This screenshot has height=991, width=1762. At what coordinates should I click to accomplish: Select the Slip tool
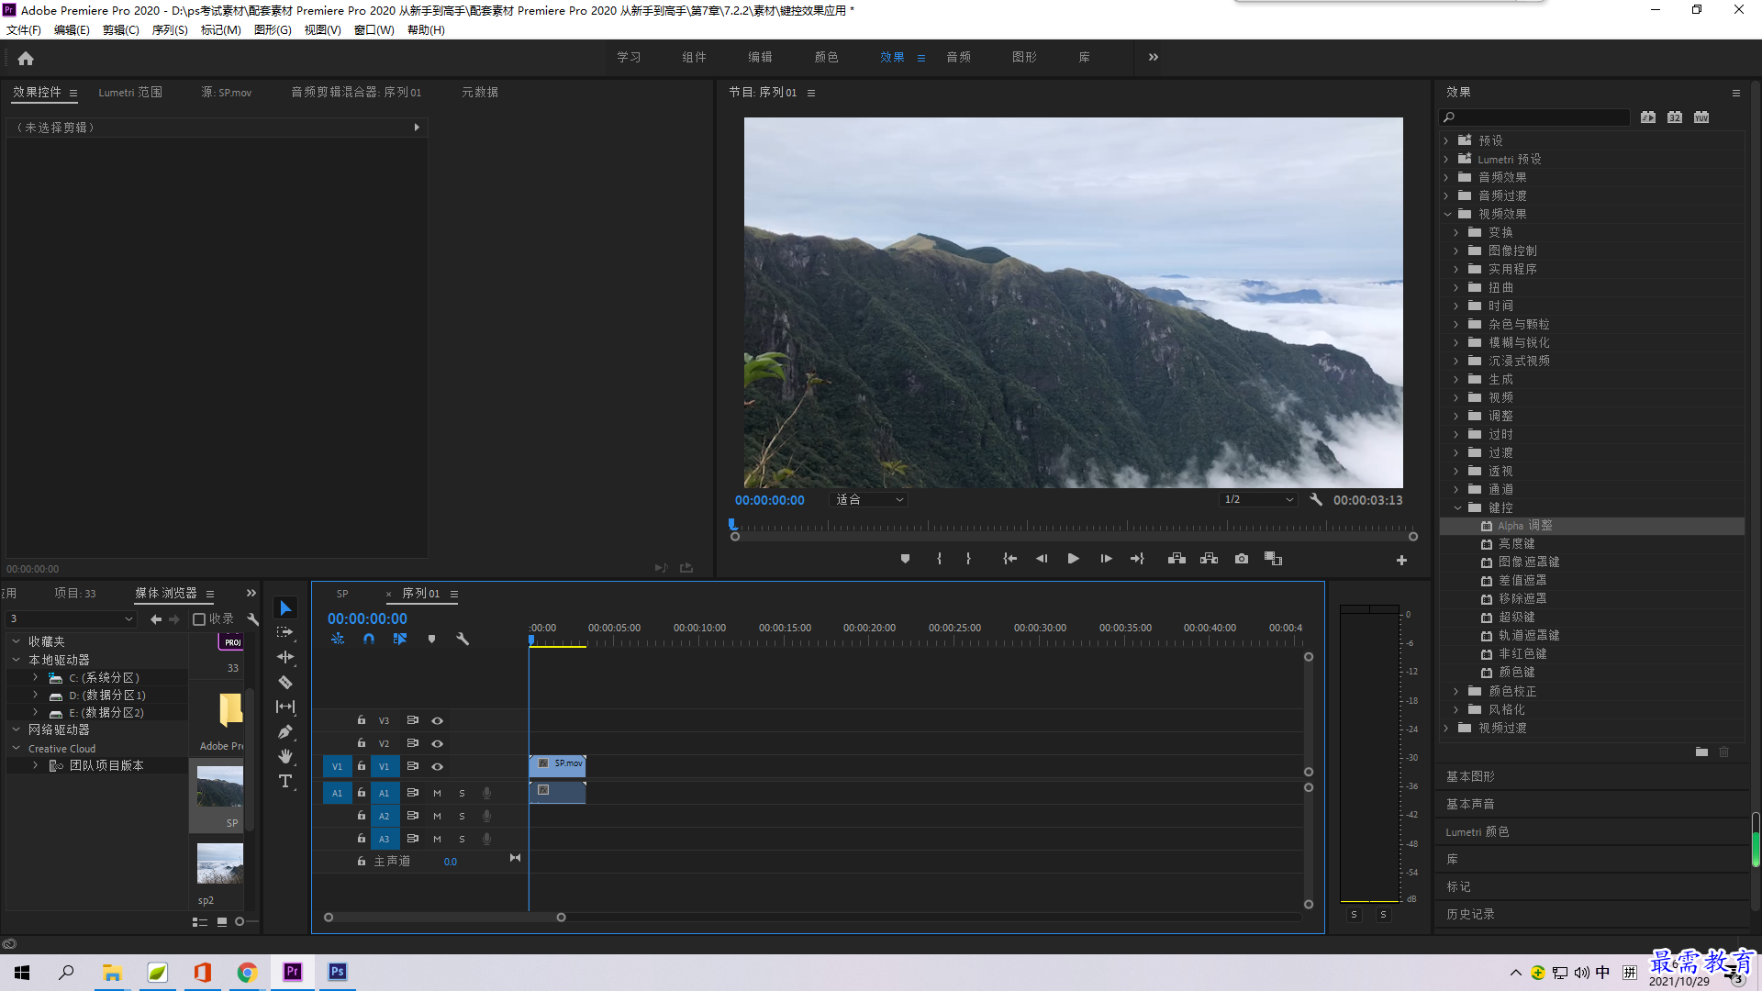[285, 707]
